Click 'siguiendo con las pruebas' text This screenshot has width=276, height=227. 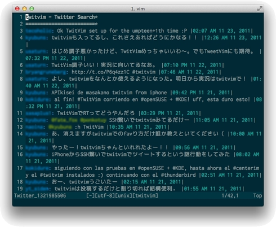[92, 168]
